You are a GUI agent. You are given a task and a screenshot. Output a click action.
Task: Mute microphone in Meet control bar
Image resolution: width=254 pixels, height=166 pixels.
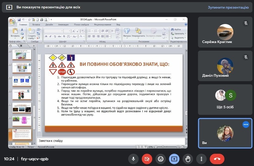133,159
